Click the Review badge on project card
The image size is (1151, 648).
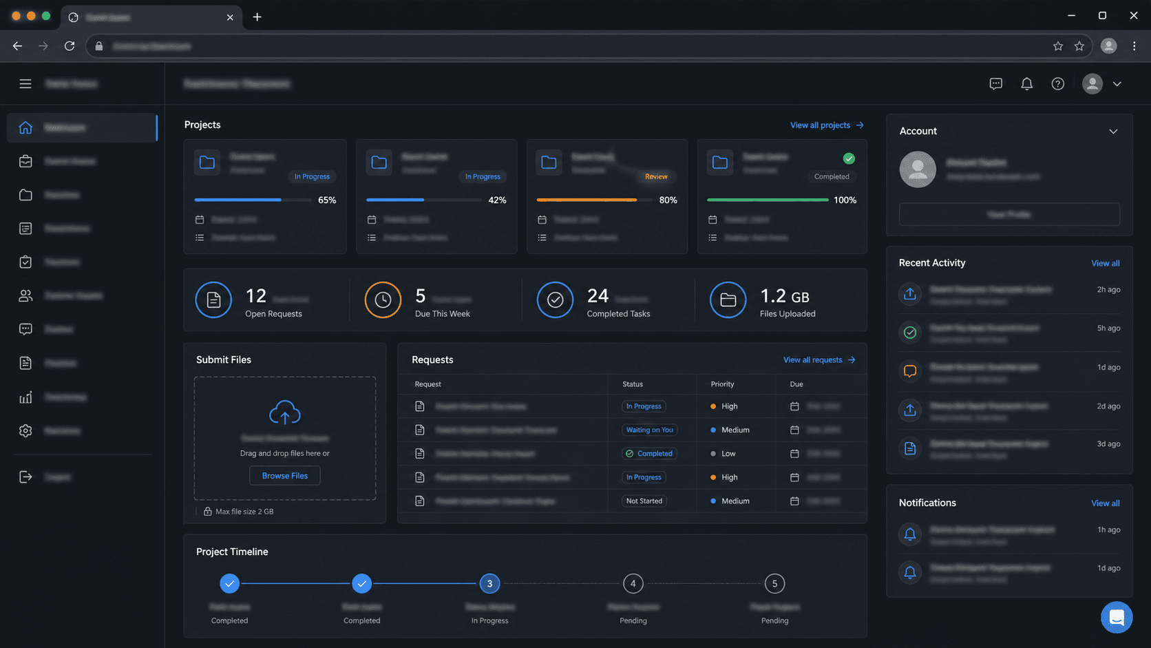pos(656,177)
